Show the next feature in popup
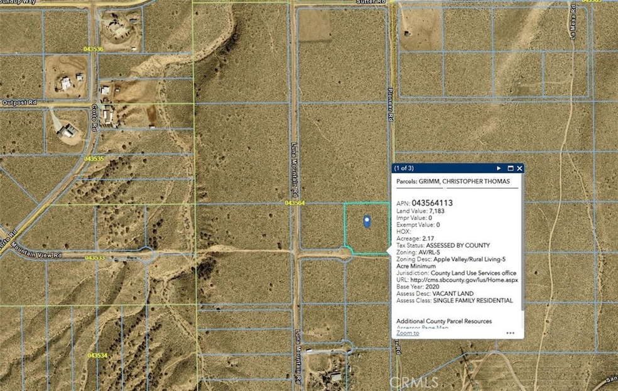The width and height of the screenshot is (618, 391). (x=499, y=168)
